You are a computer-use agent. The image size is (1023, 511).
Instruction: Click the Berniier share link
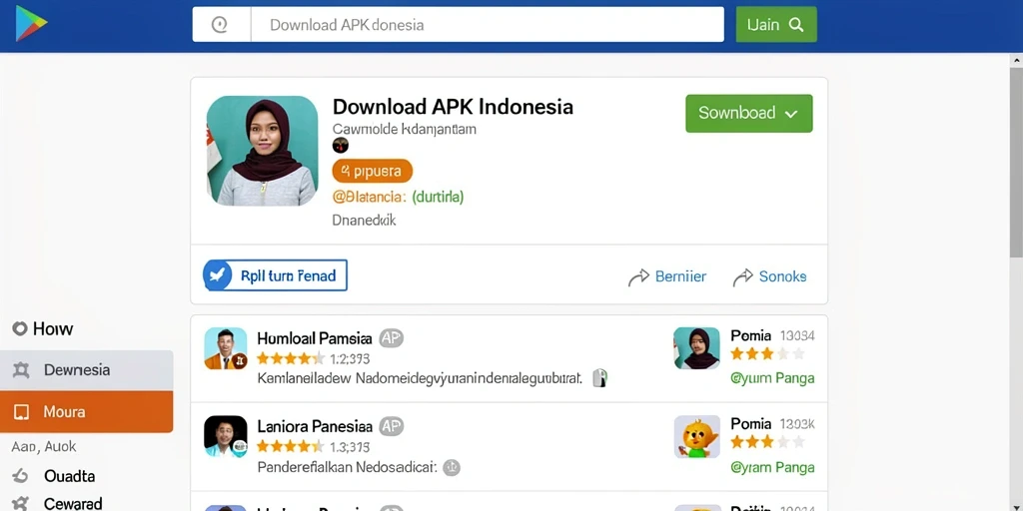coord(680,276)
